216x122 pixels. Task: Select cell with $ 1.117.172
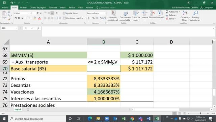(137, 68)
